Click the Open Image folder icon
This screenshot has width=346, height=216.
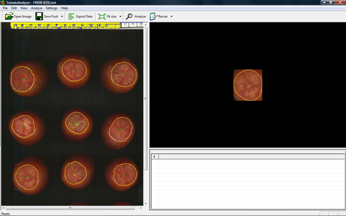pyautogui.click(x=9, y=16)
